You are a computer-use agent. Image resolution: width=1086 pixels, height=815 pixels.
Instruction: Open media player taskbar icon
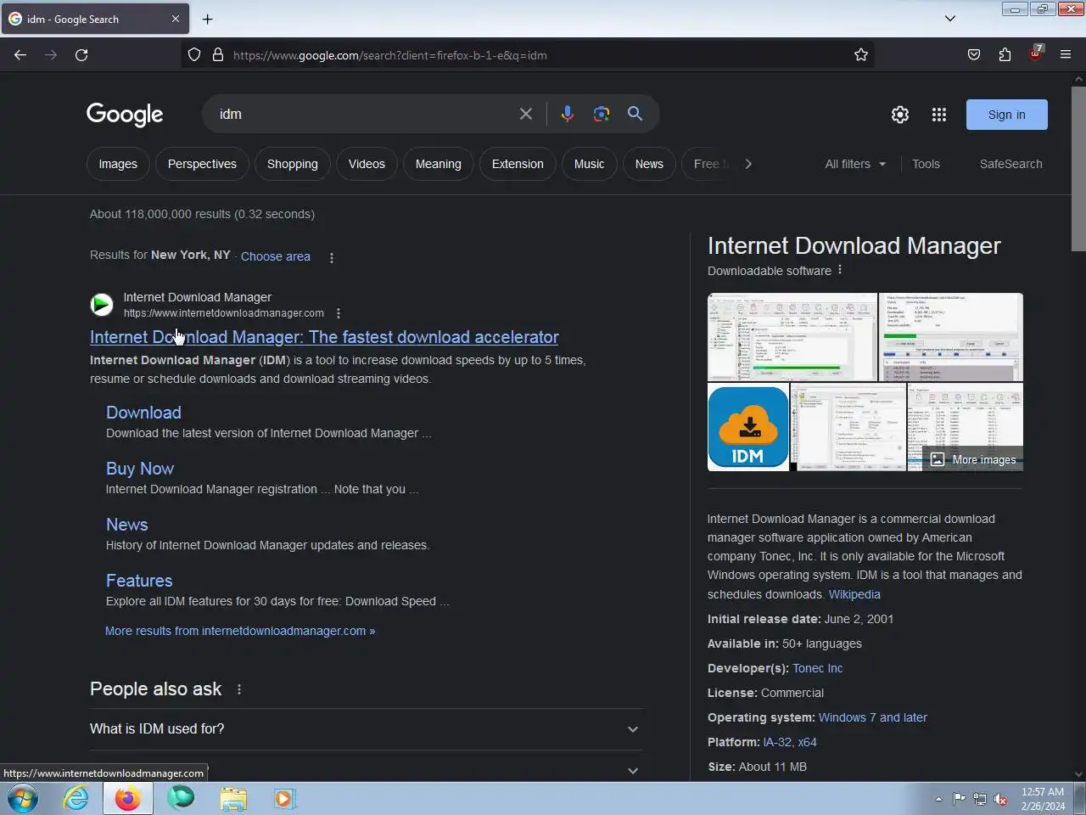(284, 799)
